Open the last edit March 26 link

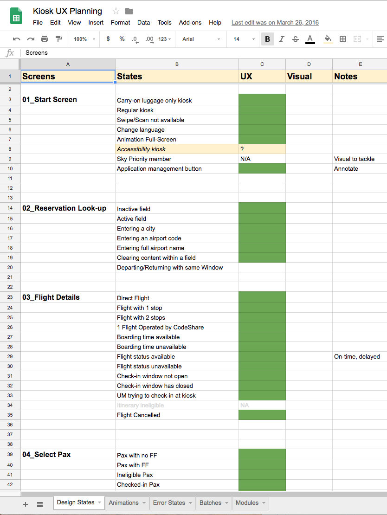tap(275, 22)
